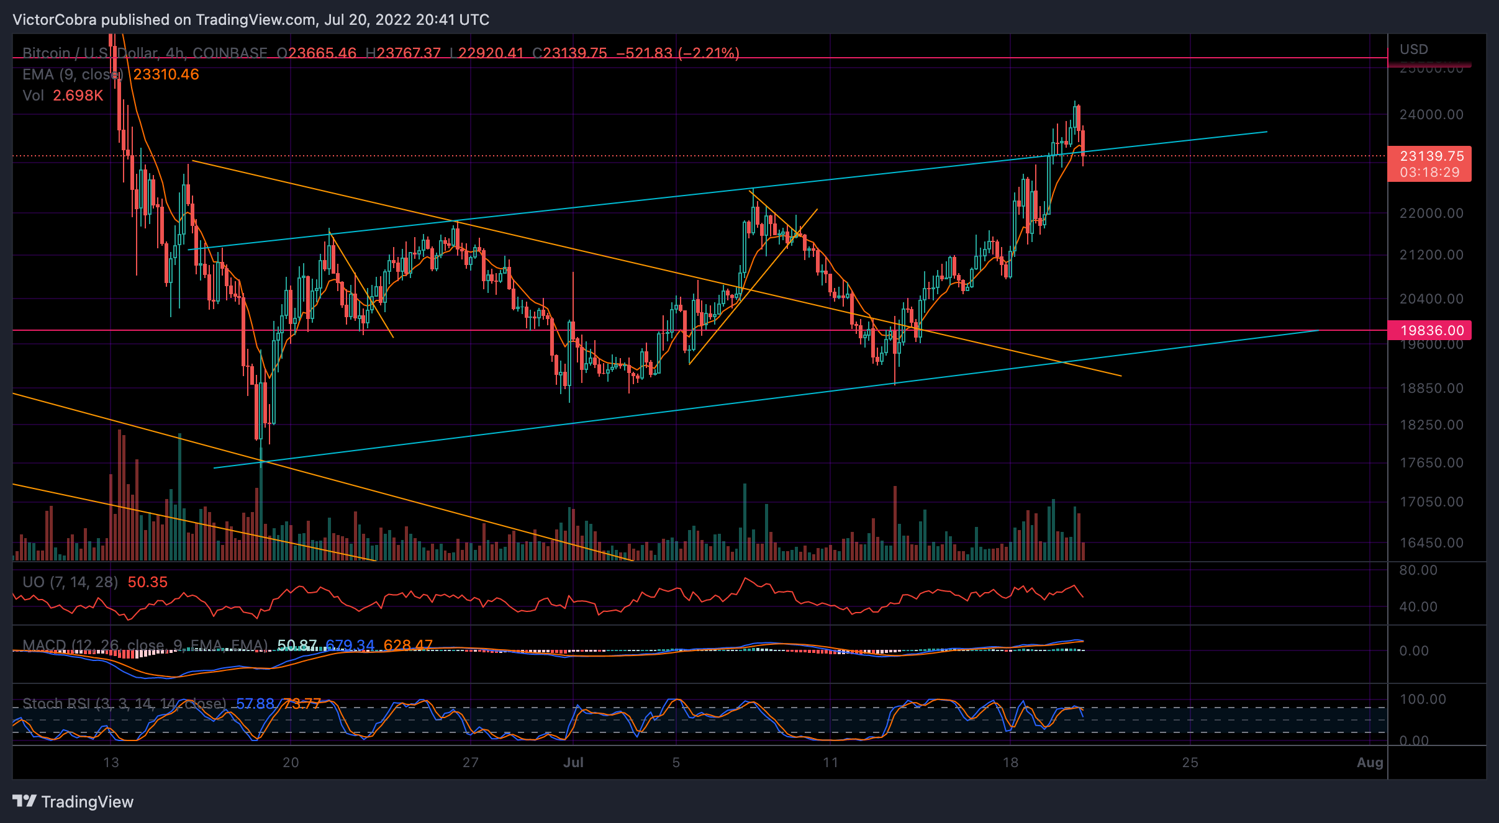
Task: Click the date label 27 on time axis
Action: coord(471,763)
